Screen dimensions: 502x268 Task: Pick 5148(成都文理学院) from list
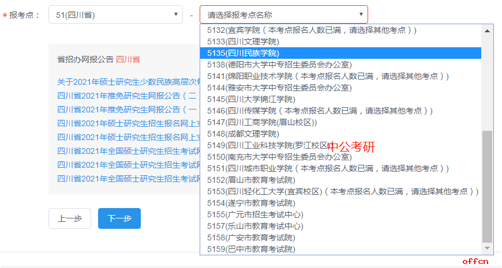point(243,134)
